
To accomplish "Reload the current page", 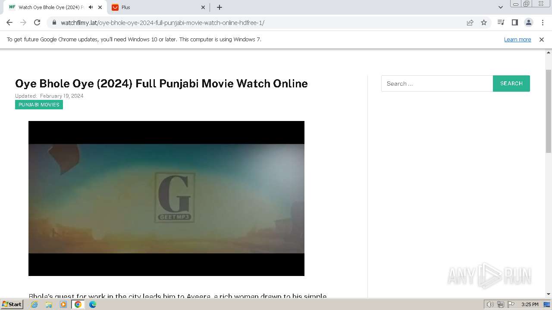I will tap(37, 23).
